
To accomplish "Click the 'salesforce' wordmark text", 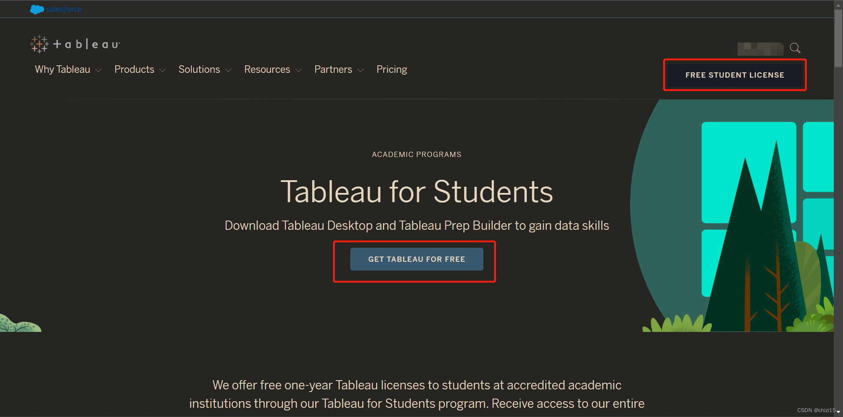I will (64, 9).
